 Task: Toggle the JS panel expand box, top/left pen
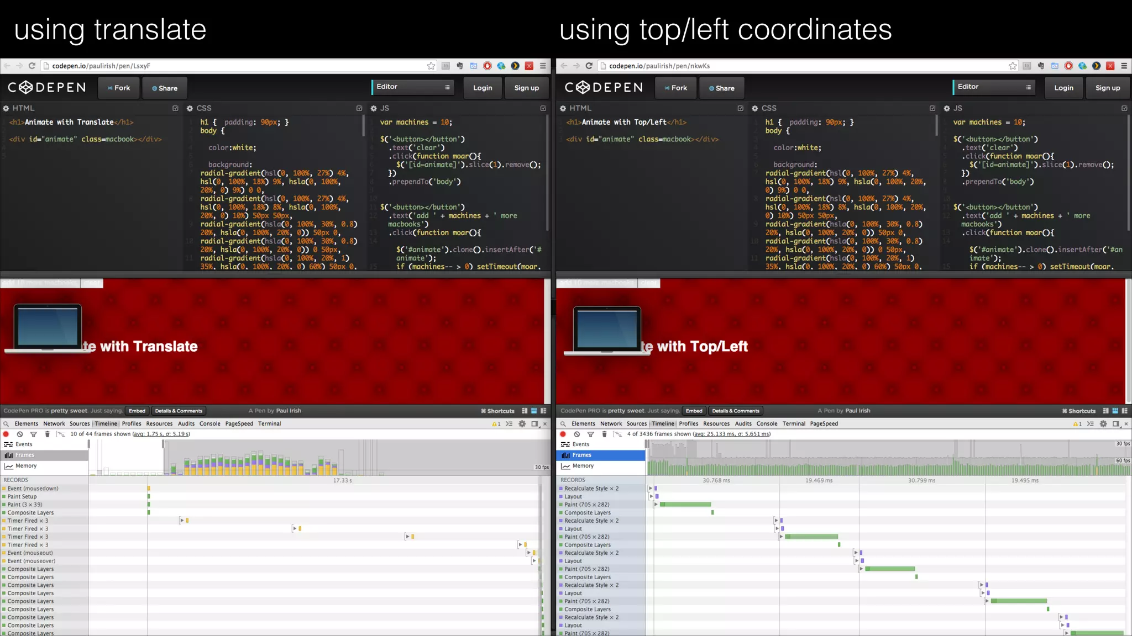(1124, 108)
